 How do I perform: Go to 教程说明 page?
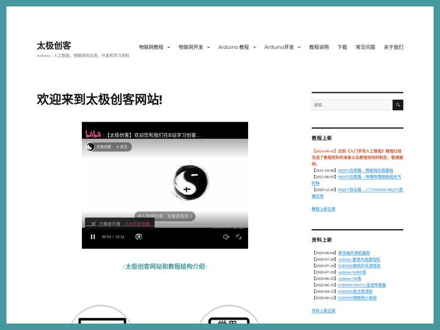(319, 47)
